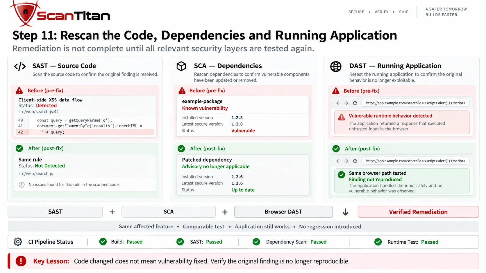486x273 pixels.
Task: Click the DAST Before warning triangle icon
Action: pos(336,91)
